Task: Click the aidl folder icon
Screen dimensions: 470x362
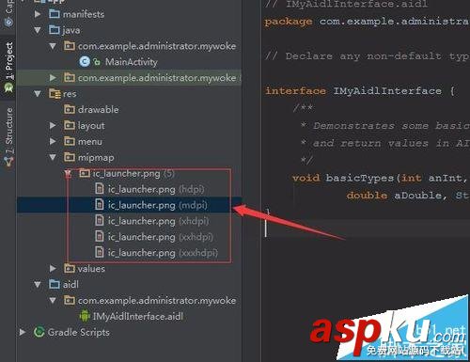Action: [55, 284]
